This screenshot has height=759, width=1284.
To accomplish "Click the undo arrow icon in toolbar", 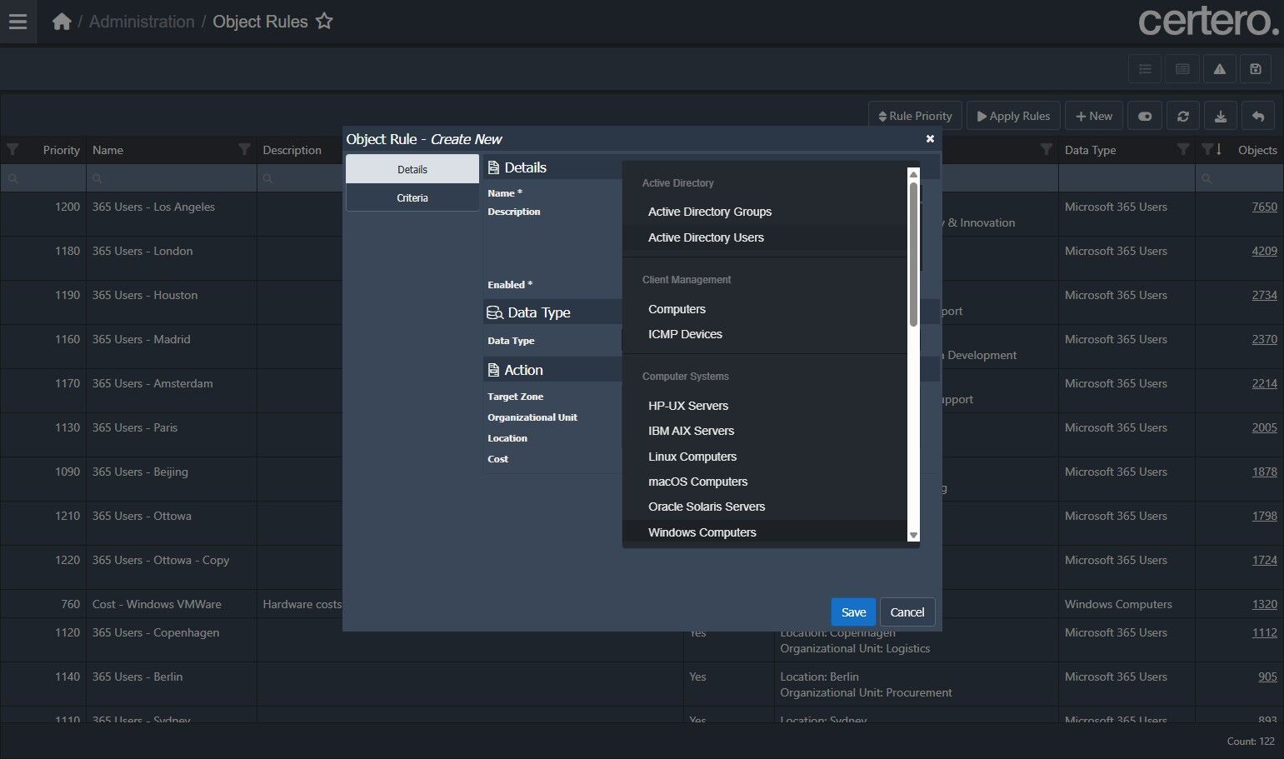I will (1258, 117).
